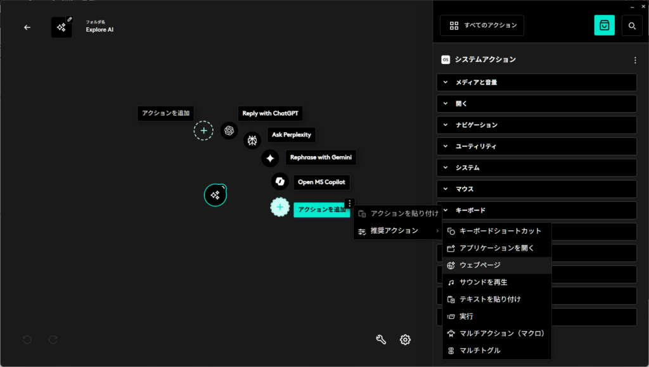Select アプリケーションを開く from submenu
Image resolution: width=649 pixels, height=367 pixels.
click(497, 248)
